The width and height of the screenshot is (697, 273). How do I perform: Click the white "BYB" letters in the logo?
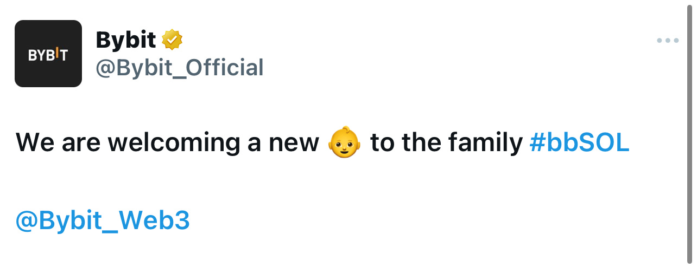click(40, 55)
